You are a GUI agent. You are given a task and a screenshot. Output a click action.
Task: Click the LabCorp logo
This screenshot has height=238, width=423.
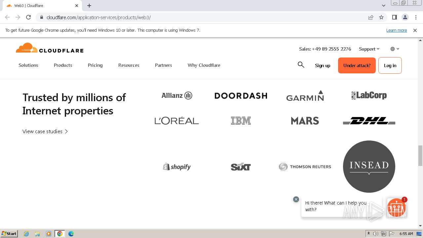(369, 96)
